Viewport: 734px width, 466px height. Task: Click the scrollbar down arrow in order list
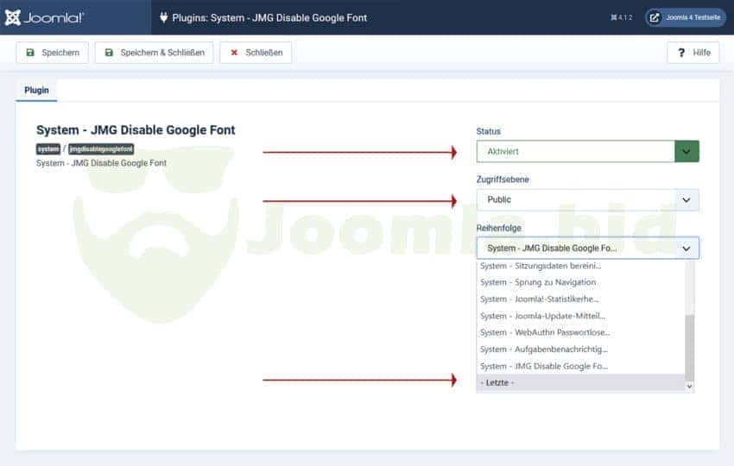(690, 387)
